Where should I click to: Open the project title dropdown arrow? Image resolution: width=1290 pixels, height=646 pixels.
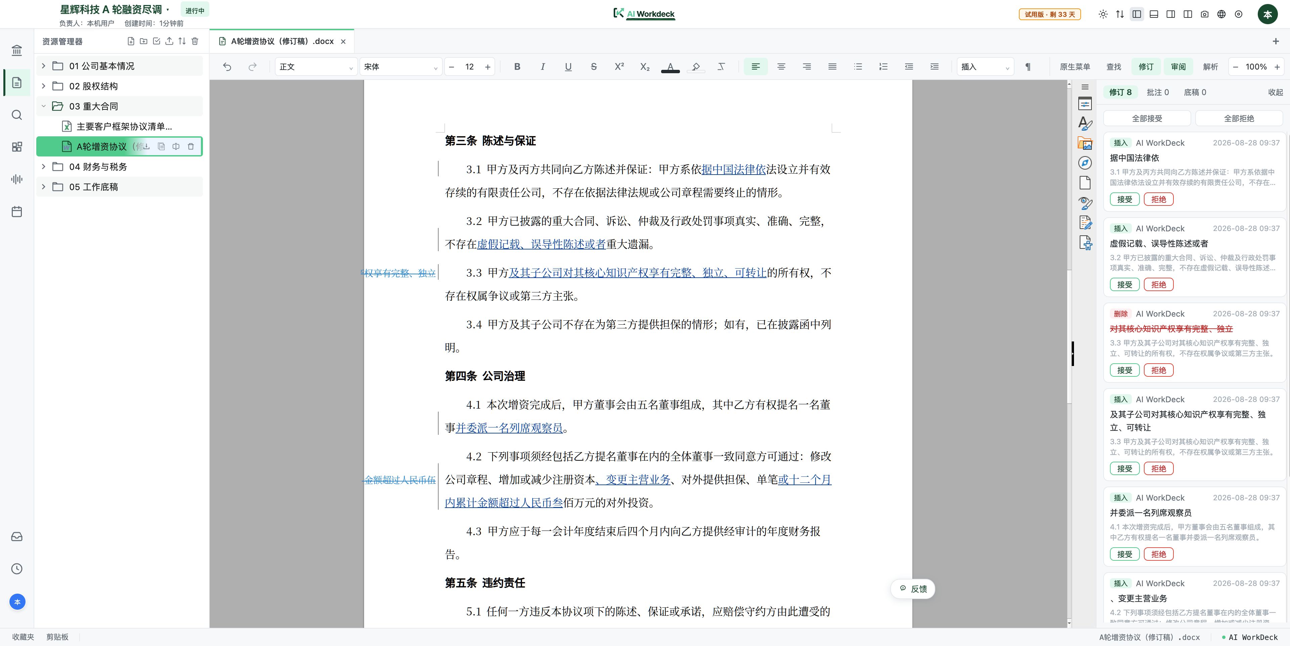pyautogui.click(x=168, y=9)
